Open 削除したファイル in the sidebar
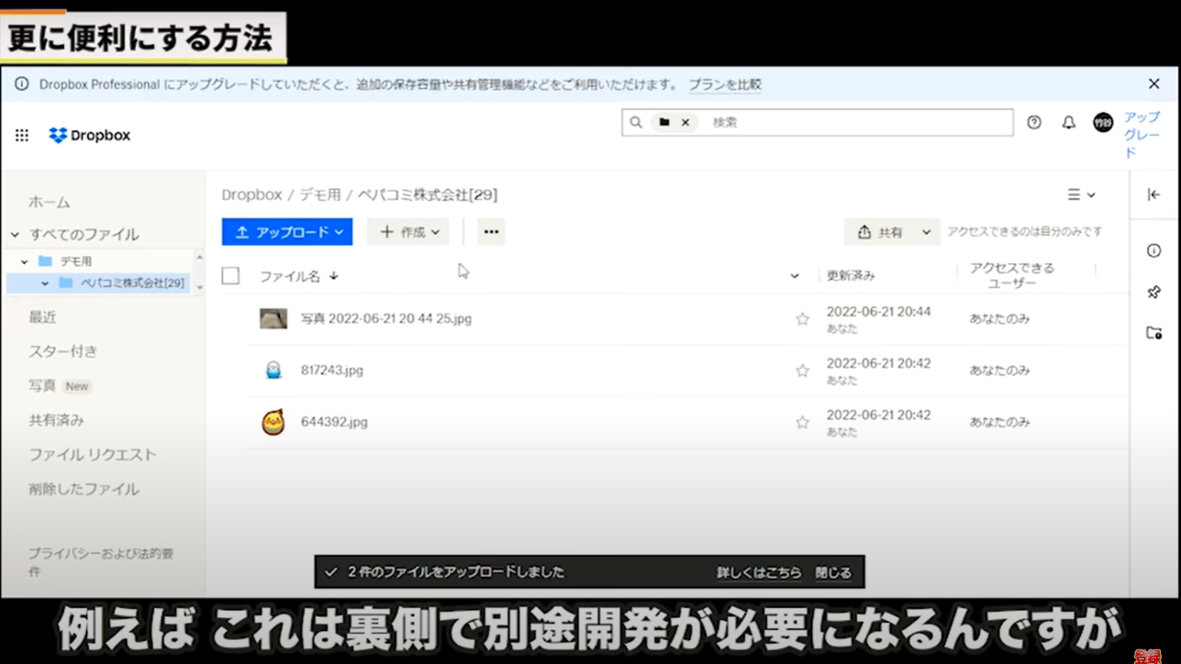Viewport: 1181px width, 664px height. tap(84, 489)
